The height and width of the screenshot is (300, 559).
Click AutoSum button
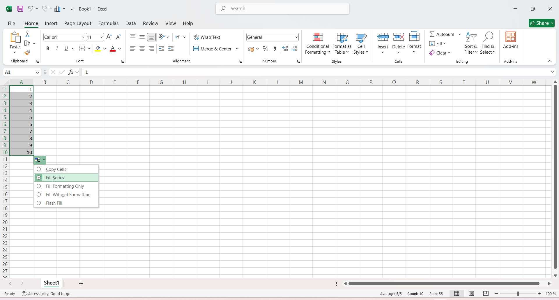click(442, 34)
